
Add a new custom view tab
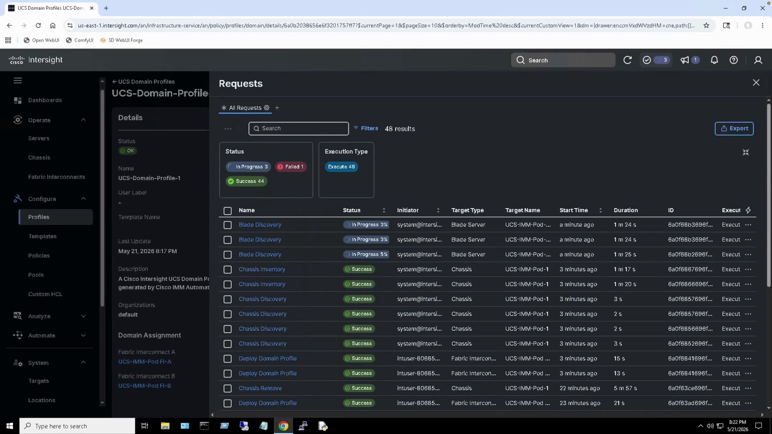277,108
